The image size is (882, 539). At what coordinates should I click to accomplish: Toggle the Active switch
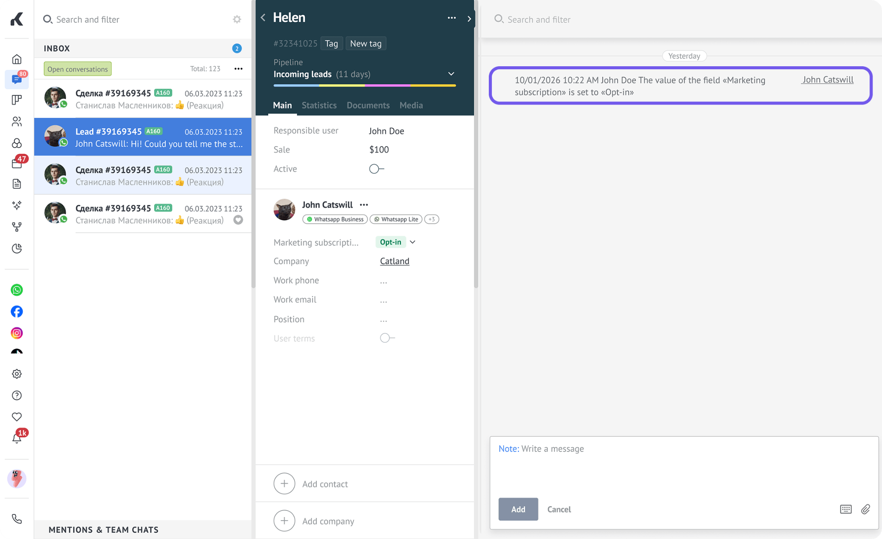[x=376, y=169]
